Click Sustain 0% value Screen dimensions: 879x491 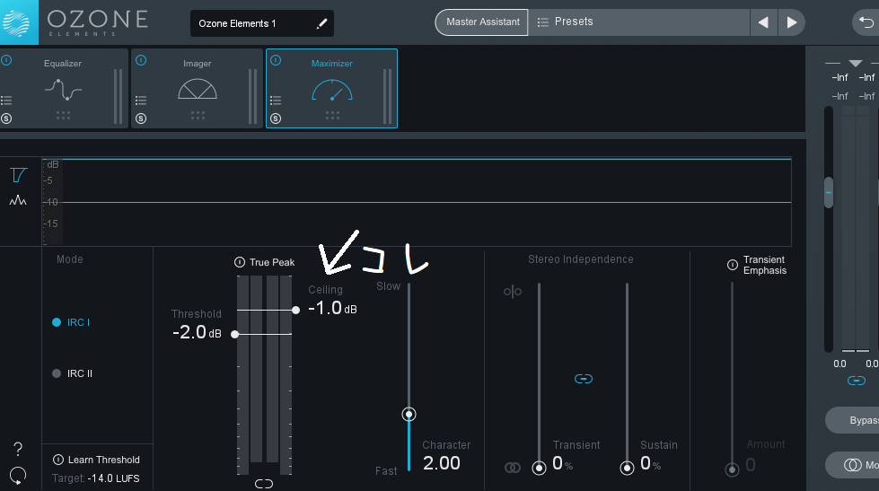coord(650,463)
